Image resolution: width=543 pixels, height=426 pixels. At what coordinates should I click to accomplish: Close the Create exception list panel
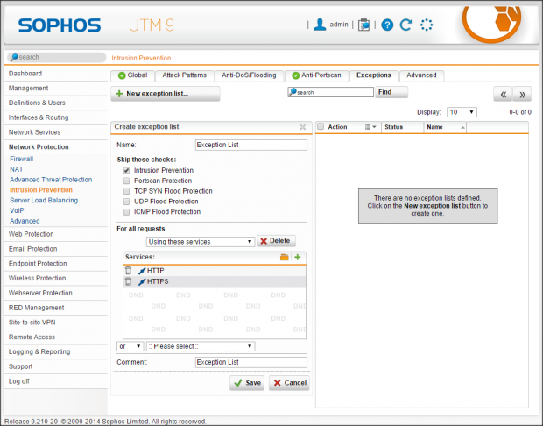pos(303,127)
